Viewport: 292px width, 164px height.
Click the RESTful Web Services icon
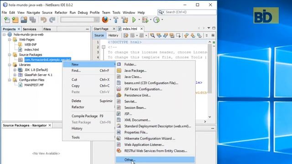tap(119, 151)
